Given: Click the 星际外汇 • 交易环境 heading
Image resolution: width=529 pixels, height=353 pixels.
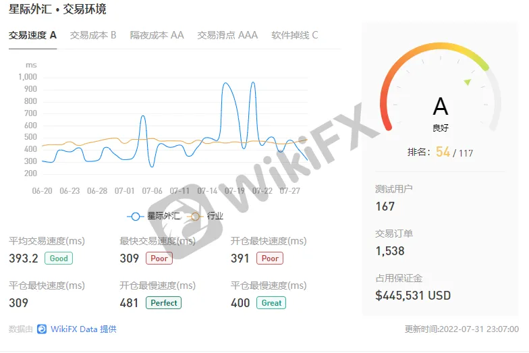Looking at the screenshot, I should pyautogui.click(x=57, y=9).
